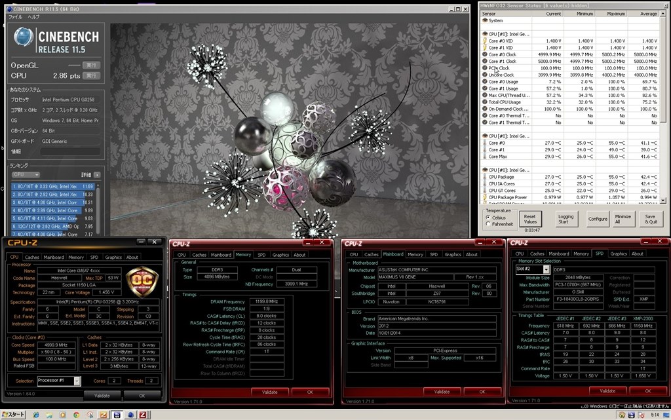The height and width of the screenshot is (420, 671).
Task: Click the Core #0 VID lightning bolt icon
Action: [x=485, y=41]
